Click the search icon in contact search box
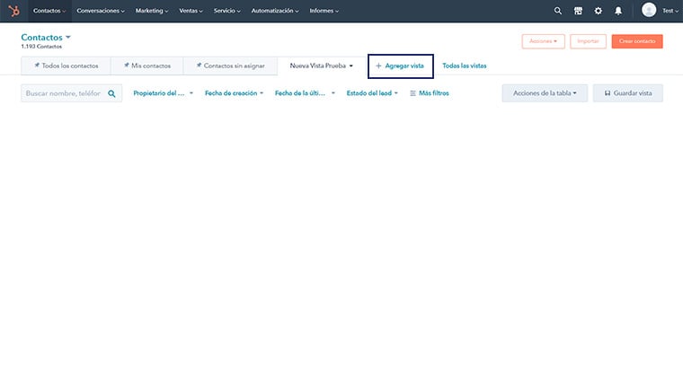 tap(112, 93)
